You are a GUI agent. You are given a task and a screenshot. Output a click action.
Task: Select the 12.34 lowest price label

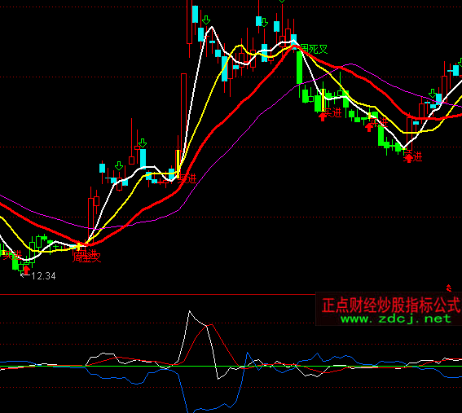click(43, 276)
